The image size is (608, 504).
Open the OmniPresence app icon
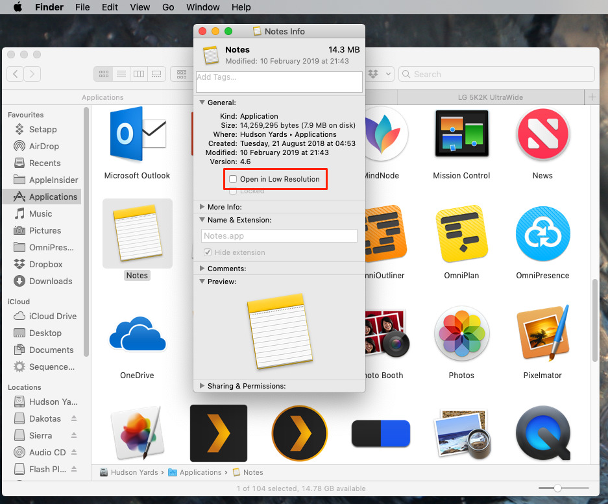click(x=542, y=234)
